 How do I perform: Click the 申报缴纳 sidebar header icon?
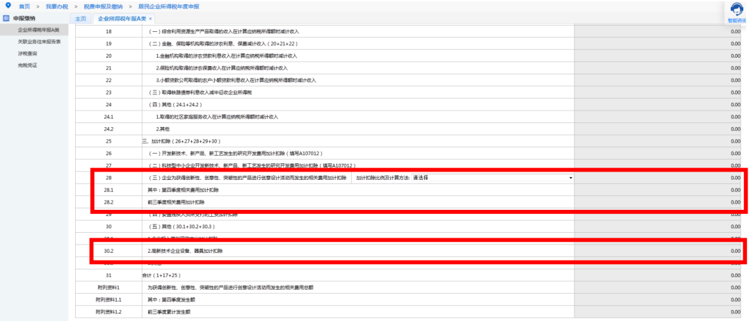pos(6,18)
